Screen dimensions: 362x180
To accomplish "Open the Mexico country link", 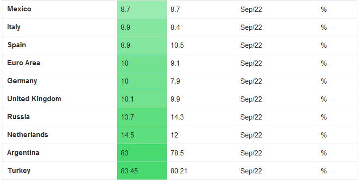I will (19, 9).
